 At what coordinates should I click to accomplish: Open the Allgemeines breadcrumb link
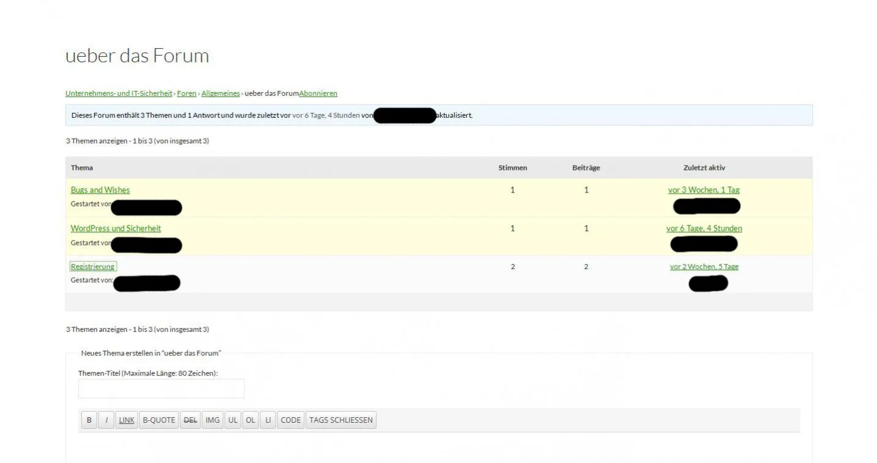pos(221,93)
